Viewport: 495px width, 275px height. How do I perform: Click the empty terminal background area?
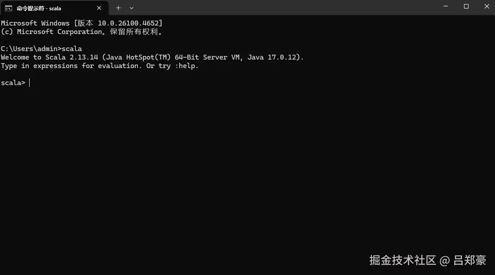tap(247, 170)
